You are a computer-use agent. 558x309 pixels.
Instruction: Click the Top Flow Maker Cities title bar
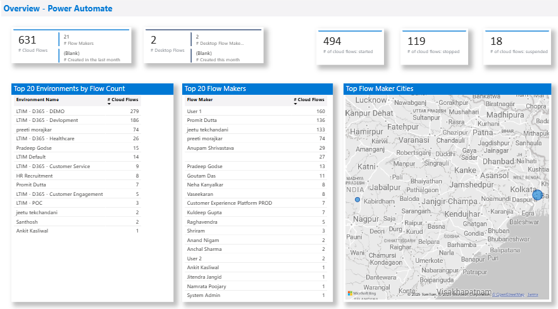[447, 89]
